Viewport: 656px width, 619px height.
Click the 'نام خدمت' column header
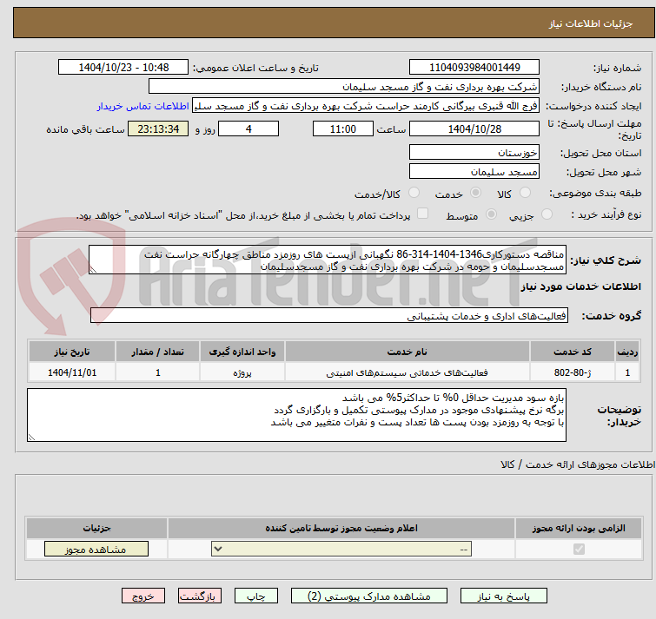tap(407, 352)
